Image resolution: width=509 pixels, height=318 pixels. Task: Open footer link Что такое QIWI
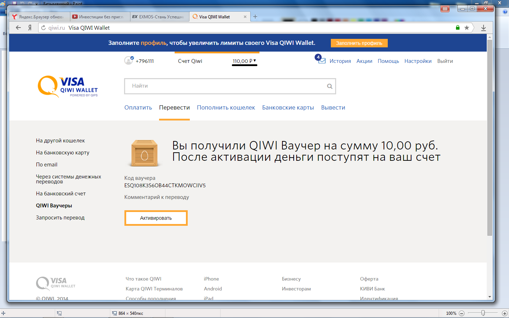coord(144,279)
